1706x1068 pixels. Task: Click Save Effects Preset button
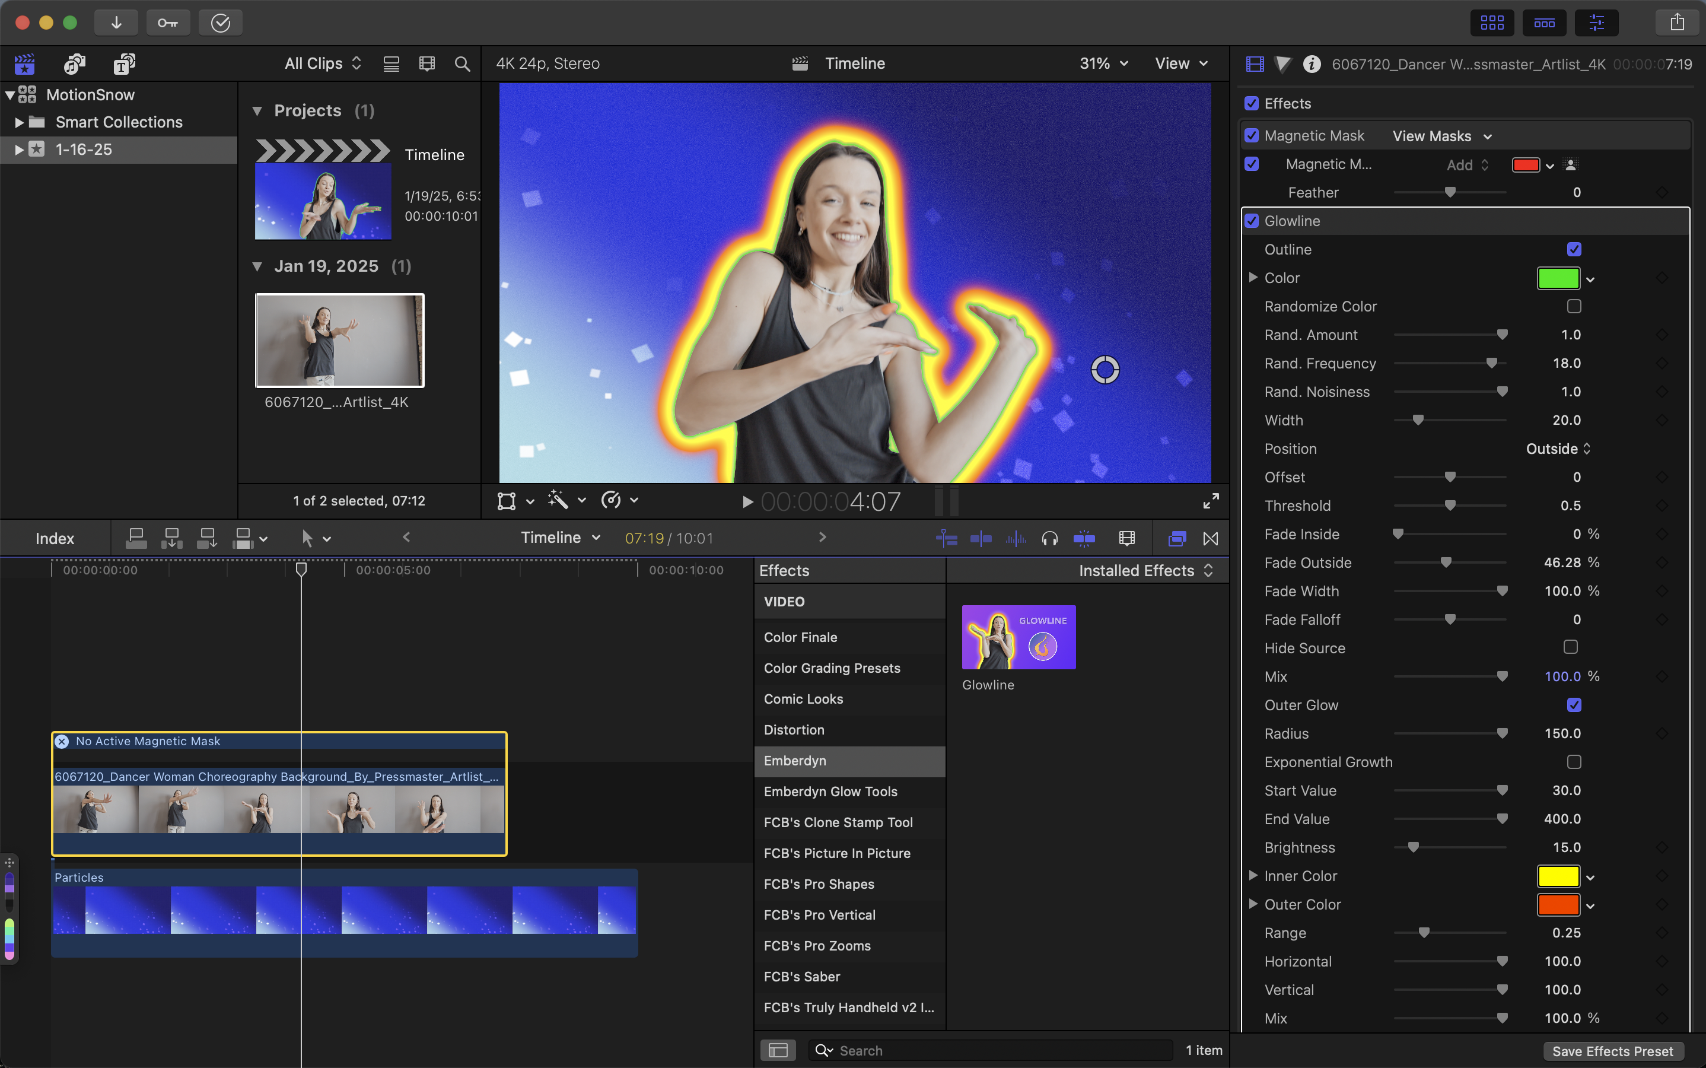[1612, 1051]
